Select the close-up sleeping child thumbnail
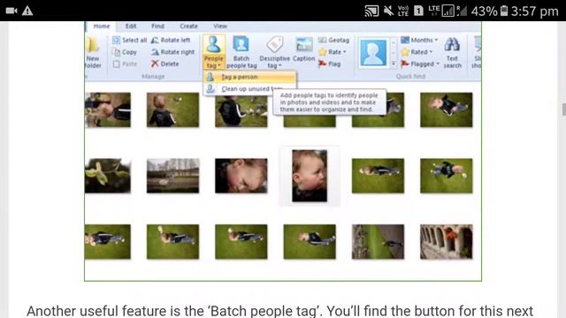Image resolution: width=566 pixels, height=318 pixels. [241, 176]
